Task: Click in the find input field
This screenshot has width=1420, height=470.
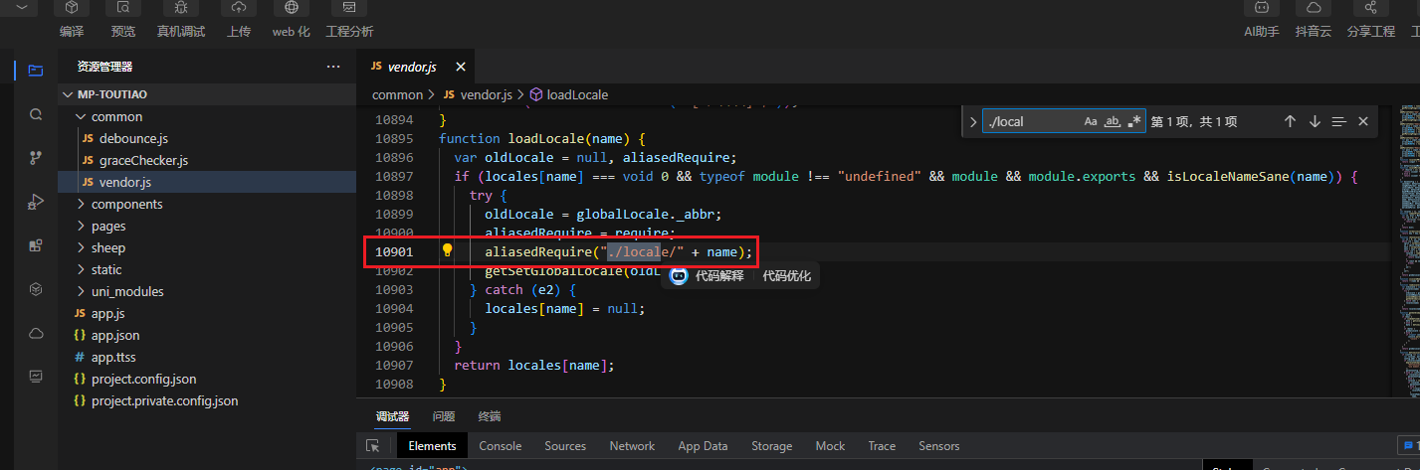Action: (x=1030, y=121)
